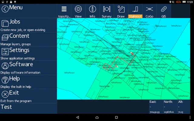
Task: Click the Menu title text
Action: pyautogui.click(x=16, y=7)
